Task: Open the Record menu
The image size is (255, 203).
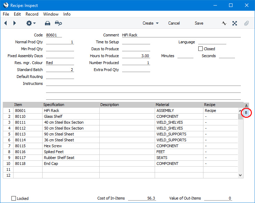Action: 32,14
